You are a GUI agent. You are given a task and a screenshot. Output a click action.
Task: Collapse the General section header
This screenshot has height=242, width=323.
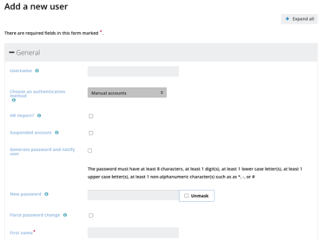[x=161, y=53]
